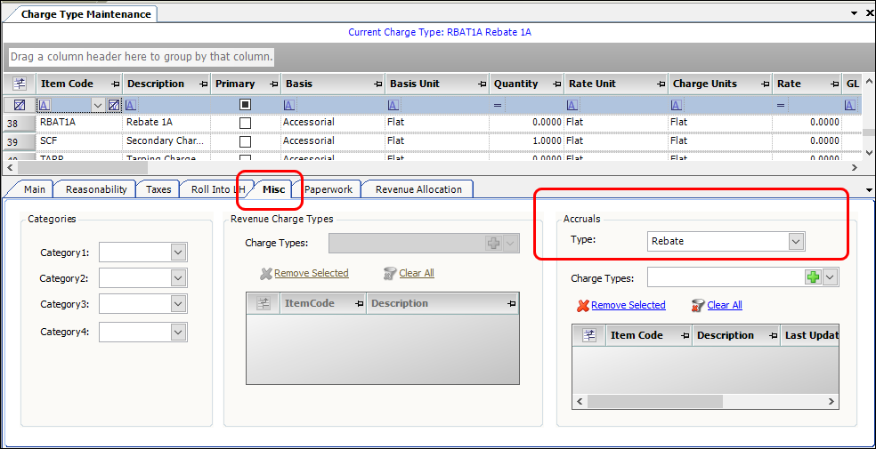Viewport: 876px width, 449px height.
Task: Click the Clear All icon under Accruals
Action: (x=698, y=306)
